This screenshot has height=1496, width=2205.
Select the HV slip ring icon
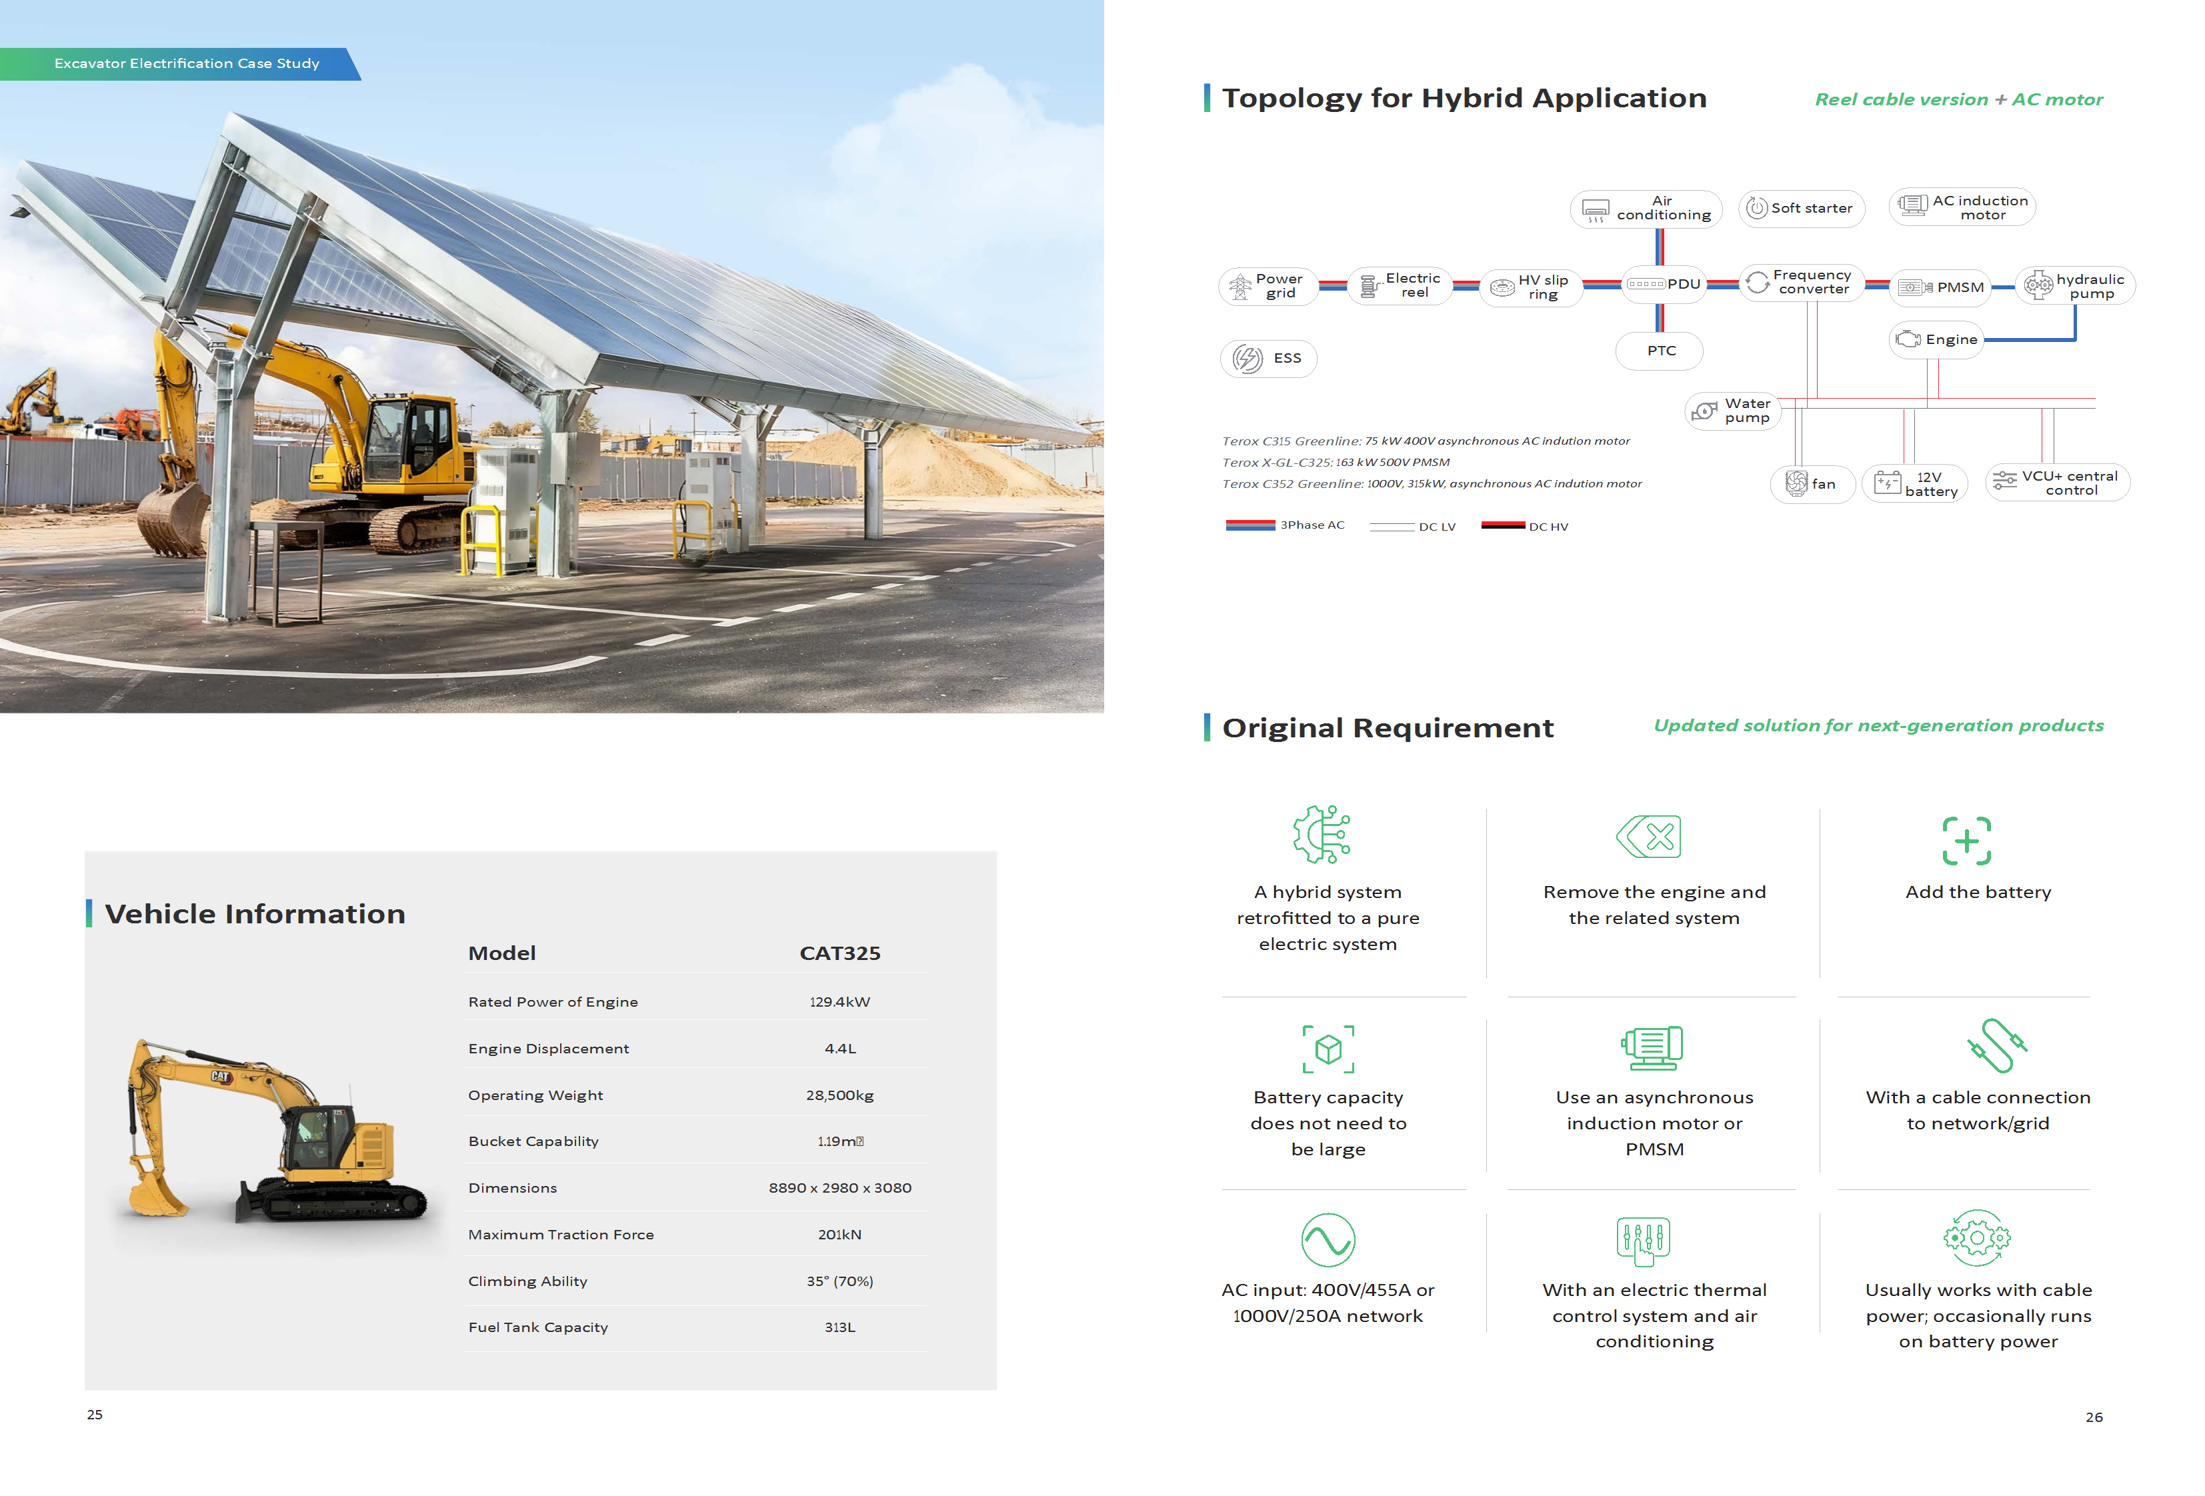[x=1502, y=287]
